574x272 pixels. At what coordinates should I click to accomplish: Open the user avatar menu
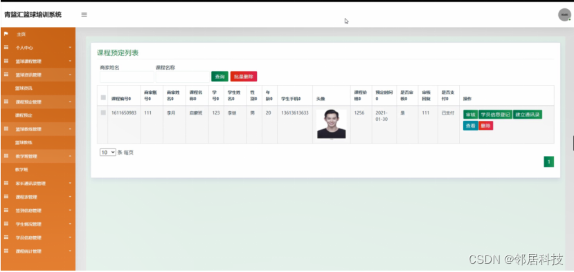(x=564, y=14)
